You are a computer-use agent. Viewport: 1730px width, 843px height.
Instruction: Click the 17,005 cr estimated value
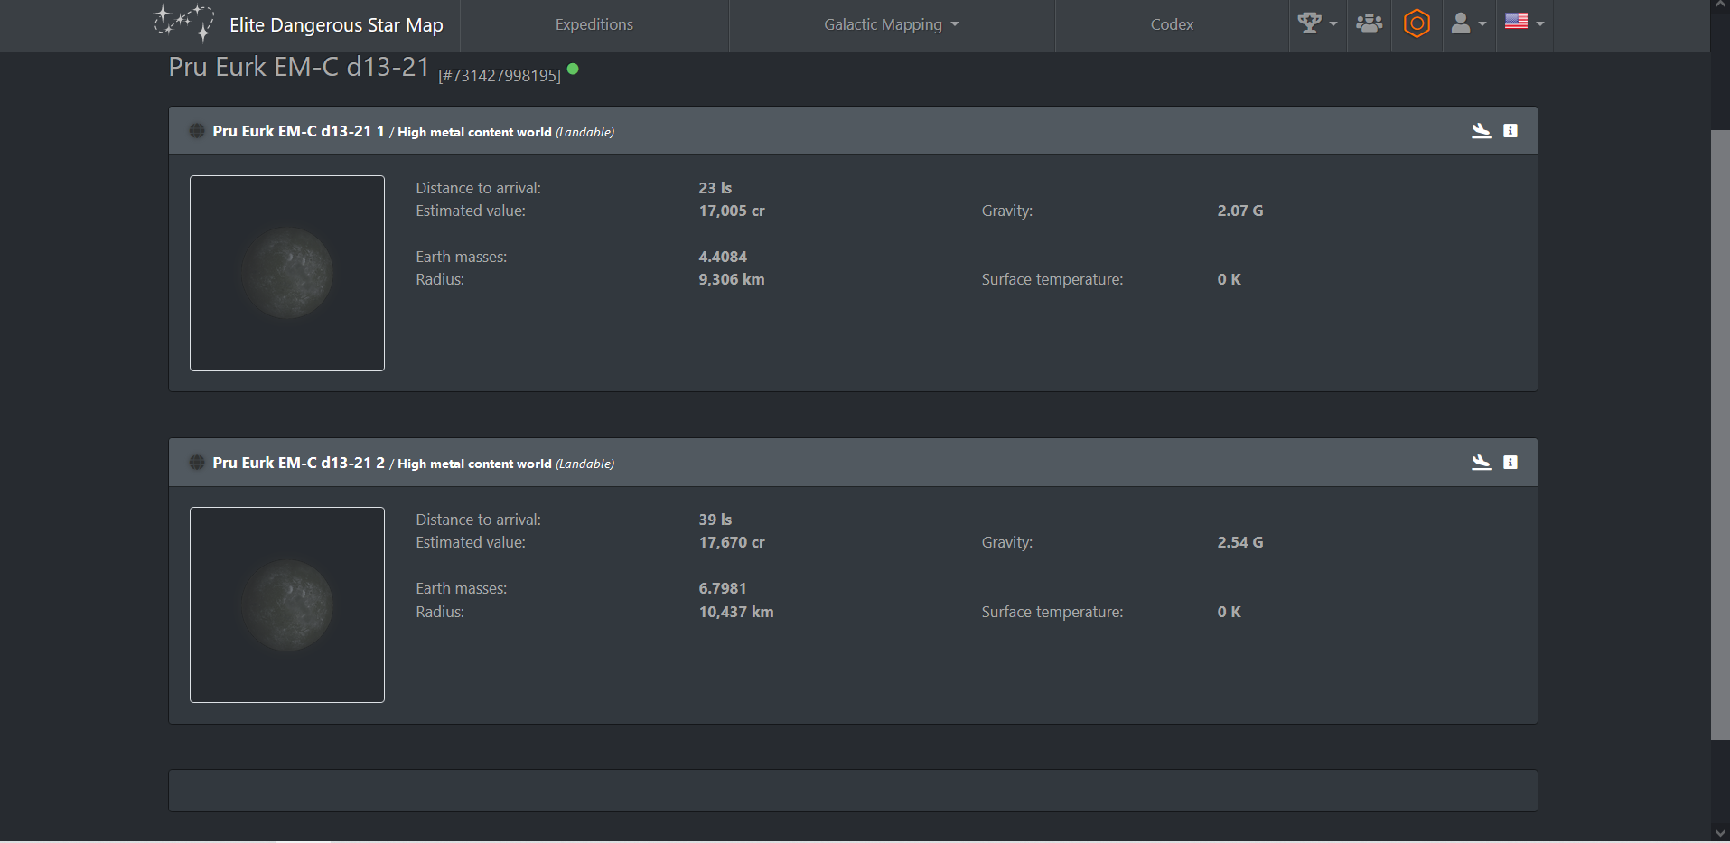732,211
